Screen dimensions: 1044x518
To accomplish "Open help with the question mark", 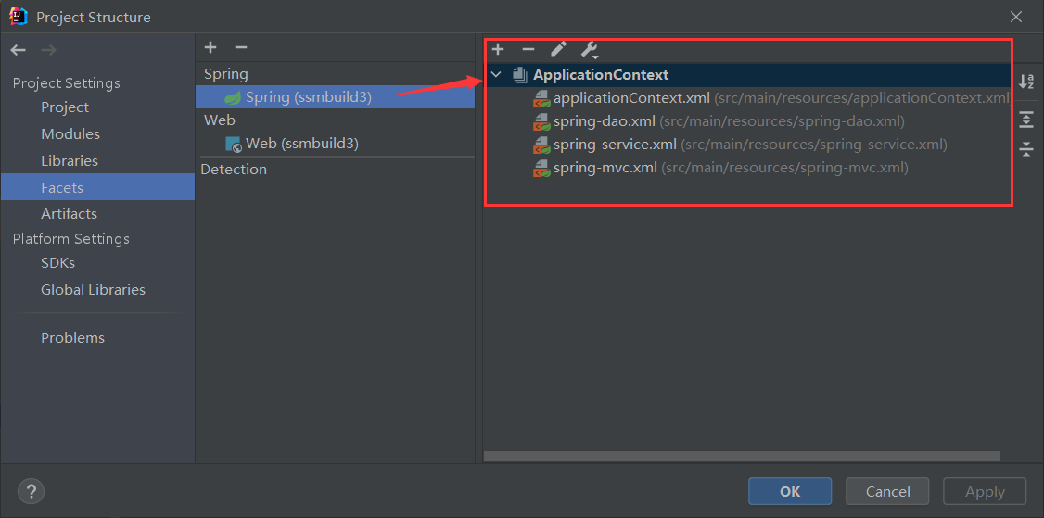I will click(x=32, y=492).
